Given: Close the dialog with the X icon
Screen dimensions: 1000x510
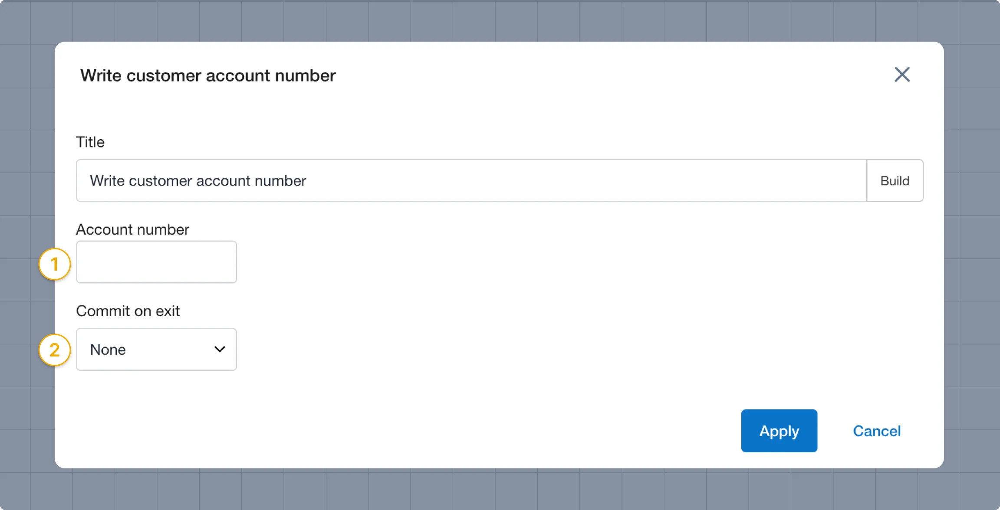Looking at the screenshot, I should click(902, 75).
